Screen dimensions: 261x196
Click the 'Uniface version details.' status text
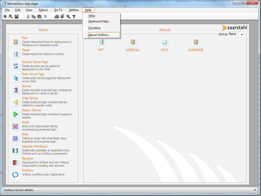coord(19,190)
